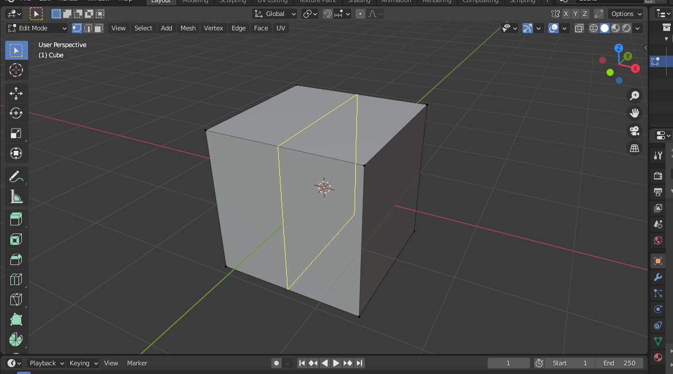673x374 pixels.
Task: Toggle X axis mirror
Action: [566, 14]
